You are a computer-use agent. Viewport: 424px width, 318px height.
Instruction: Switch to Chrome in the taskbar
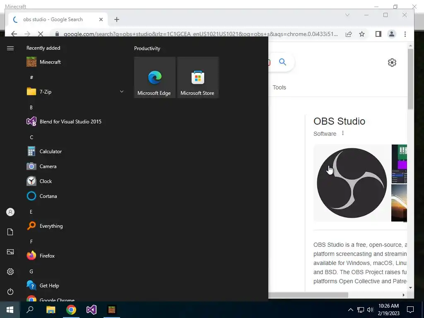click(71, 310)
